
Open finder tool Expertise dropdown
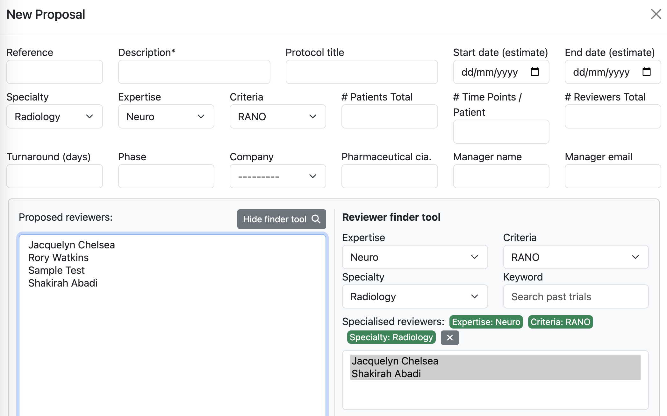(x=414, y=257)
